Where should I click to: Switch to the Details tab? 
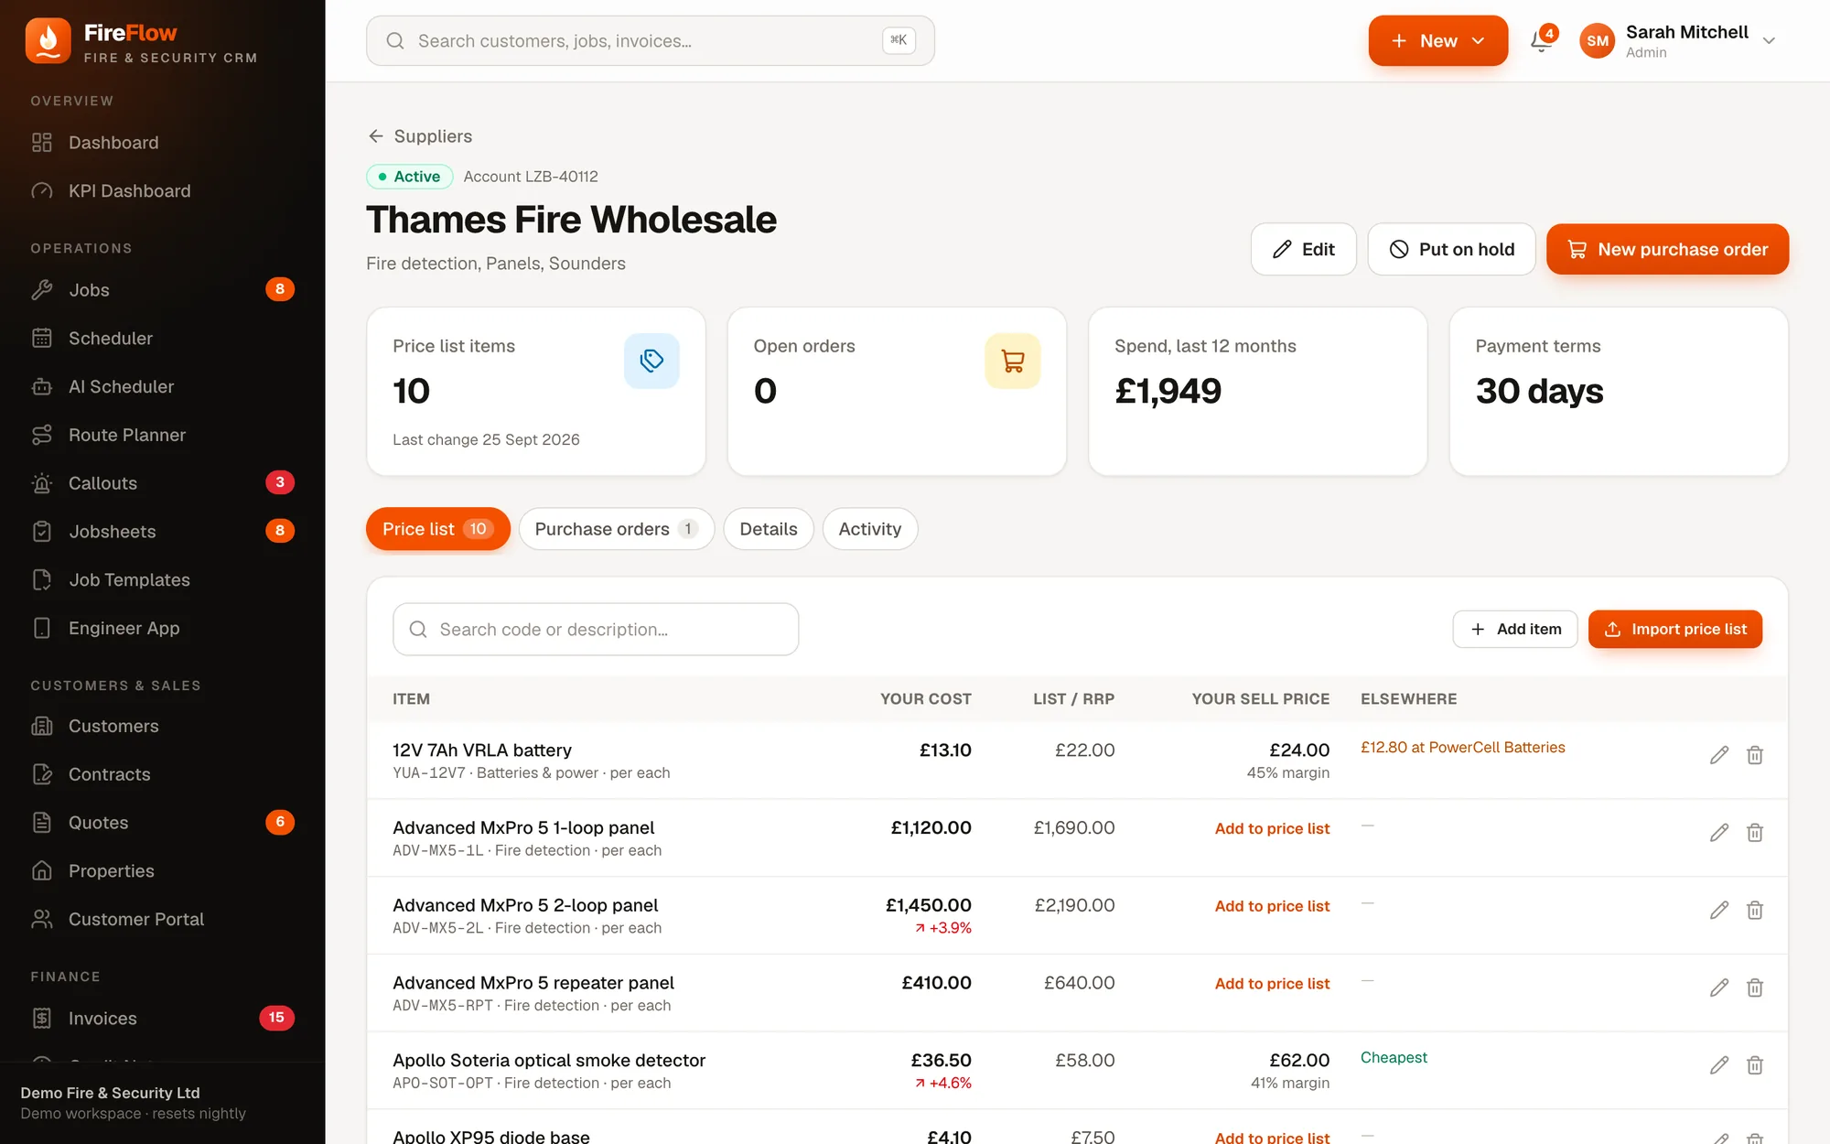coord(769,529)
